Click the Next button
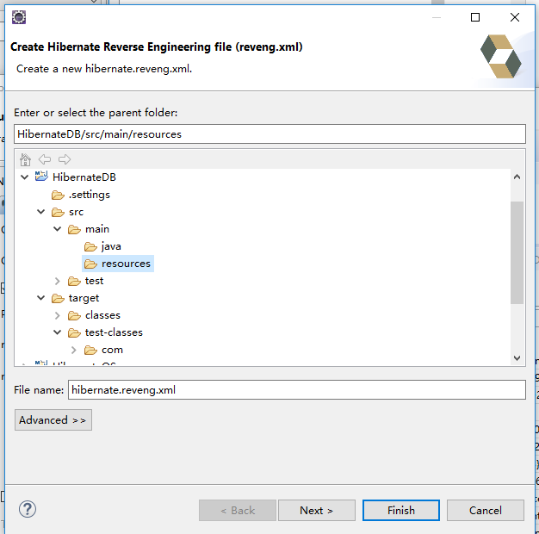 tap(317, 510)
